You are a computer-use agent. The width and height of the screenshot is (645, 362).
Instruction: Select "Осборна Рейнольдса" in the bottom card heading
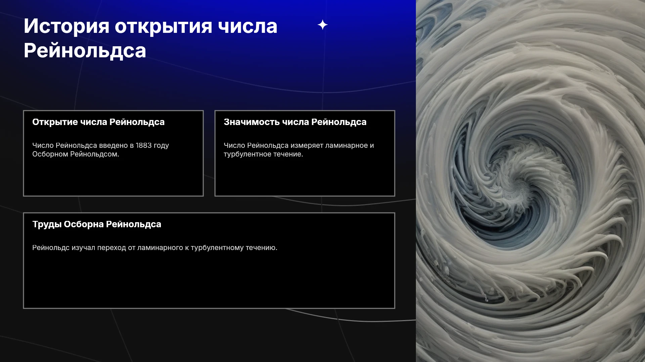(x=113, y=224)
